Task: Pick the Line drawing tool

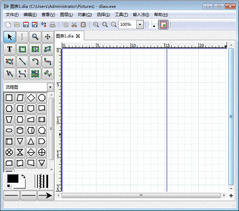Action: tap(22, 62)
